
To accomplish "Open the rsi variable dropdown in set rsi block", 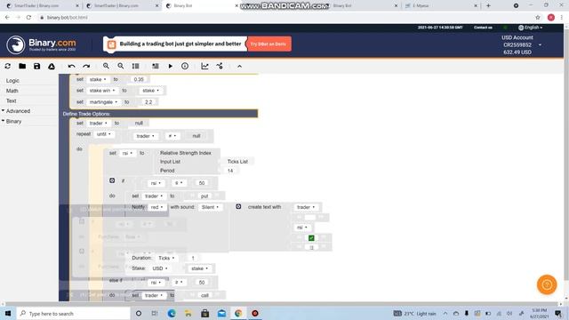I will tap(127, 153).
